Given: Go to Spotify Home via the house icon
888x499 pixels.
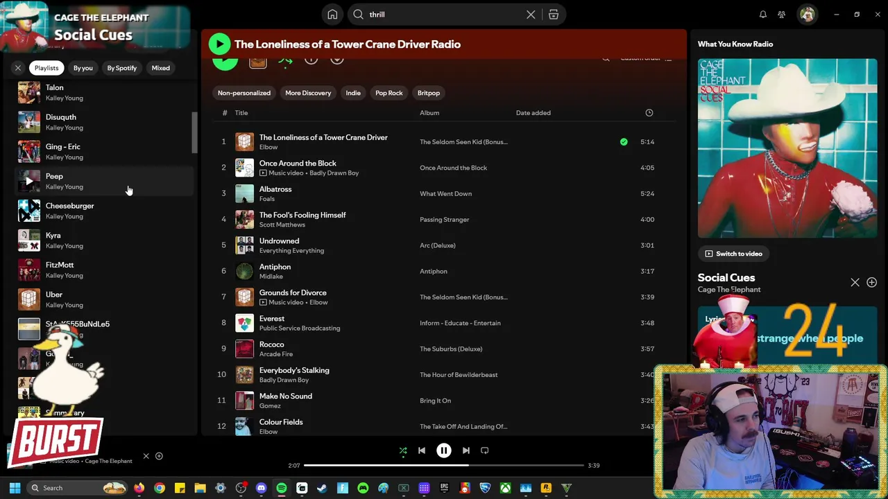Looking at the screenshot, I should [332, 15].
